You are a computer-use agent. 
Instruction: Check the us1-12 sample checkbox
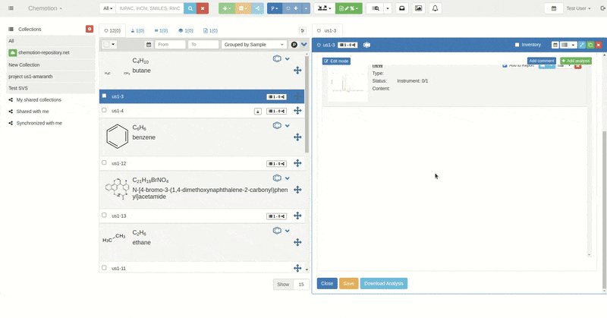pos(104,162)
